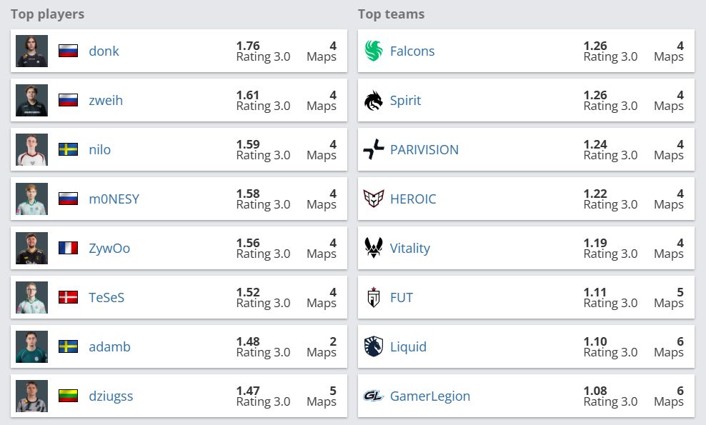Click the PARIVISION team logo icon
The image size is (706, 425).
point(374,149)
